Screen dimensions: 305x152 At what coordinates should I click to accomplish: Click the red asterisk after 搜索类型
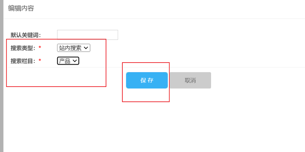(40, 48)
